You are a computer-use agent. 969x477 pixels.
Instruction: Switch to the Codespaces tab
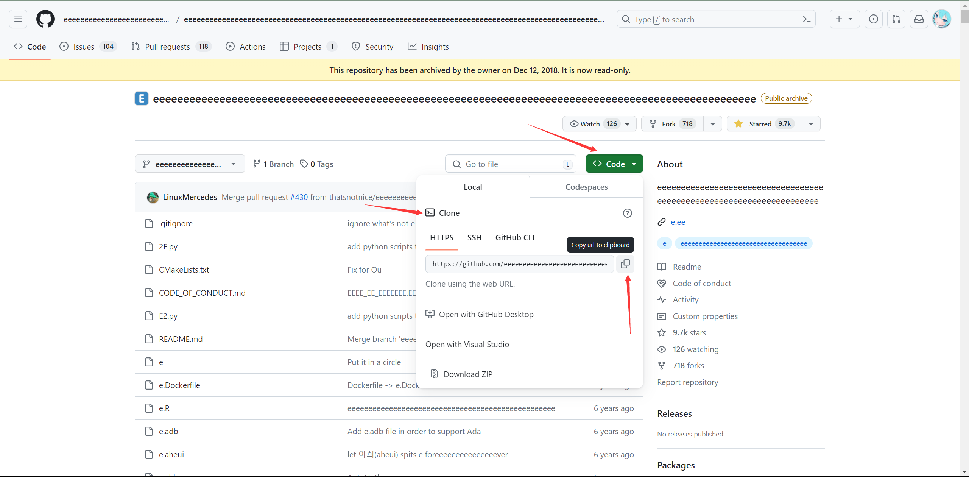pyautogui.click(x=586, y=187)
